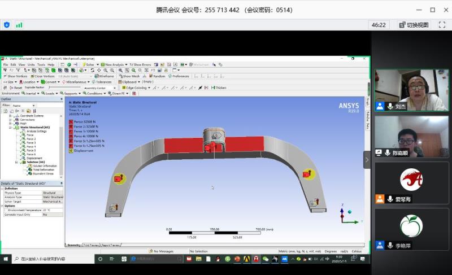Click the Rotate view icon
452x275 pixels.
pos(92,70)
